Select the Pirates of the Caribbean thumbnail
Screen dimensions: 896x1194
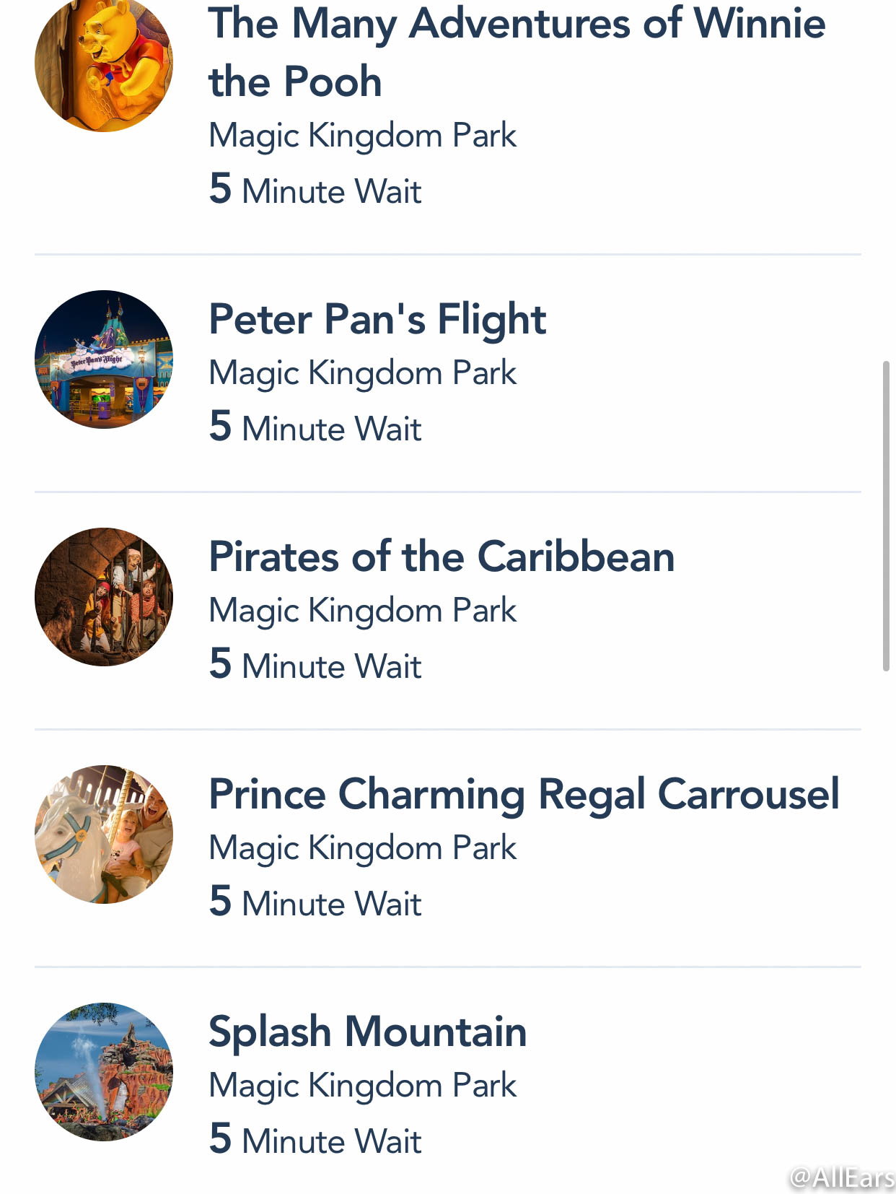point(104,597)
